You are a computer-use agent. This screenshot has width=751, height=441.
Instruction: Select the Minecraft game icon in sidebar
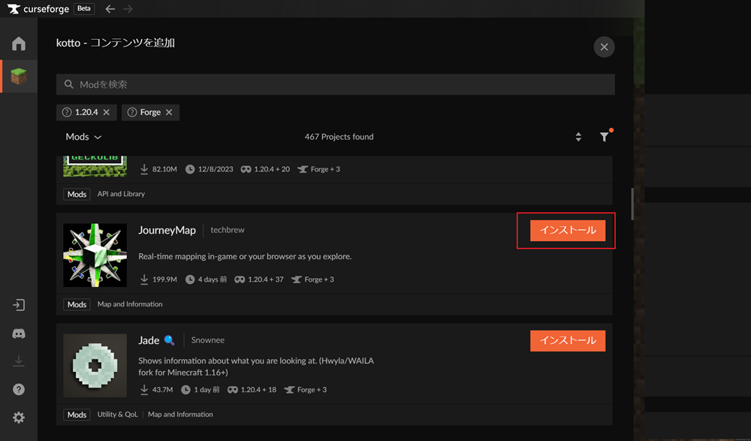tap(19, 77)
